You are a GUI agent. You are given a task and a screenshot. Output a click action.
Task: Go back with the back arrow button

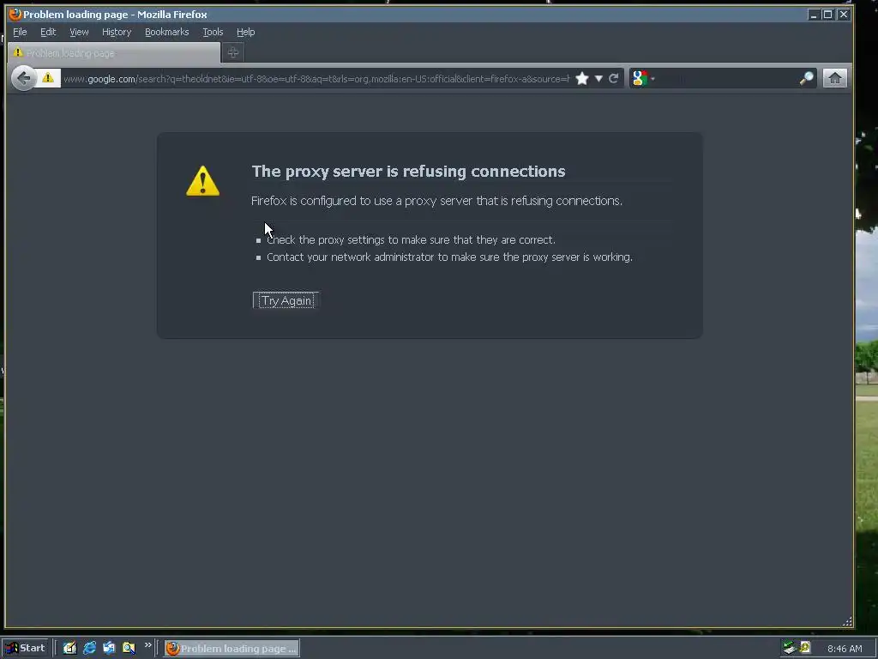pyautogui.click(x=23, y=78)
